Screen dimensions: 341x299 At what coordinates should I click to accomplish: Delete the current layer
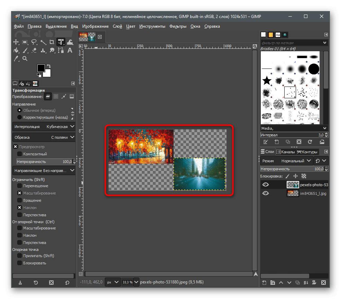coord(323,283)
